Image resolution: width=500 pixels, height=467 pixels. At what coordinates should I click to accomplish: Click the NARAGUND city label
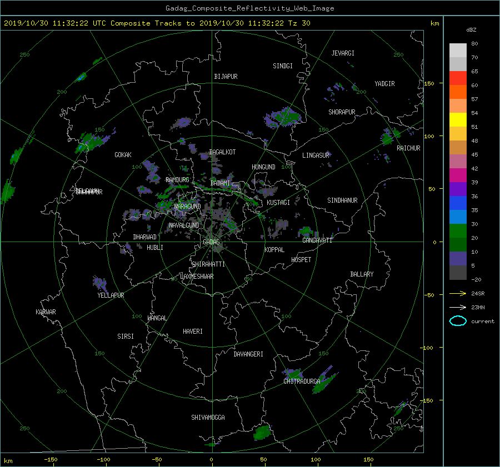point(188,207)
